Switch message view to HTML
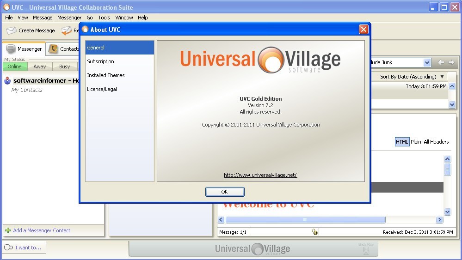Image resolution: width=462 pixels, height=260 pixels. click(x=402, y=142)
